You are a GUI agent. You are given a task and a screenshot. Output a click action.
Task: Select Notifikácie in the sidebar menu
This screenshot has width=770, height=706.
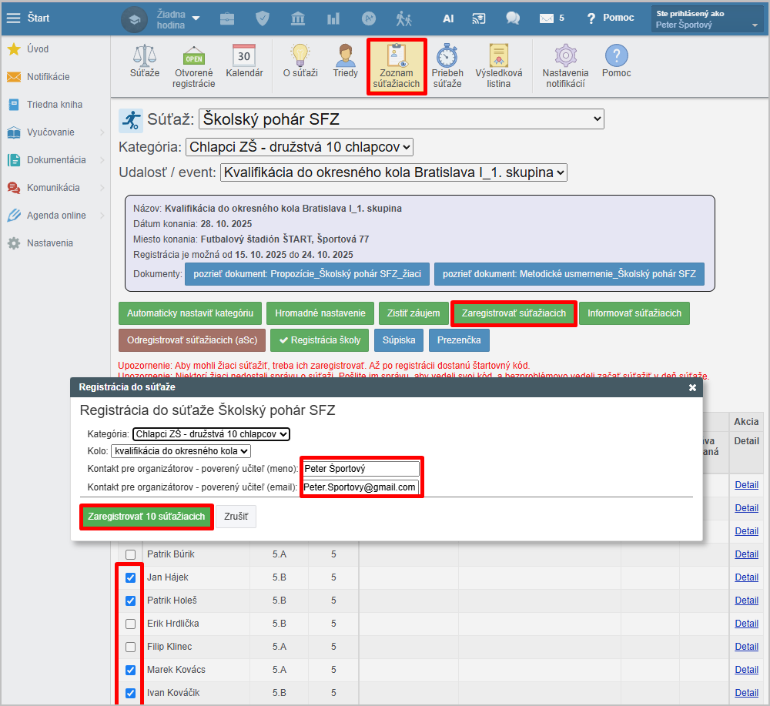point(48,77)
